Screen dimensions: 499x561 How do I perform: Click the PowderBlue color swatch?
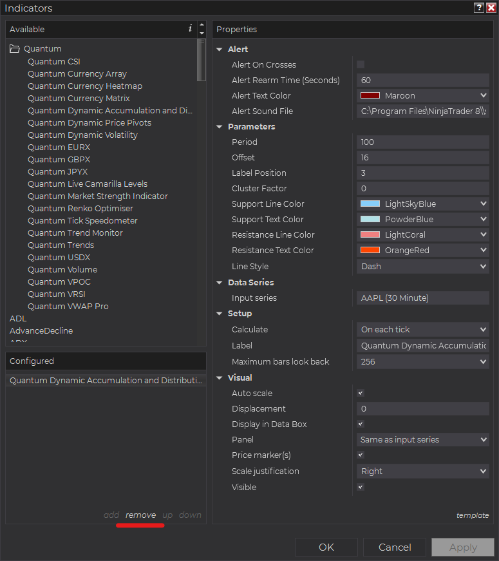(370, 219)
